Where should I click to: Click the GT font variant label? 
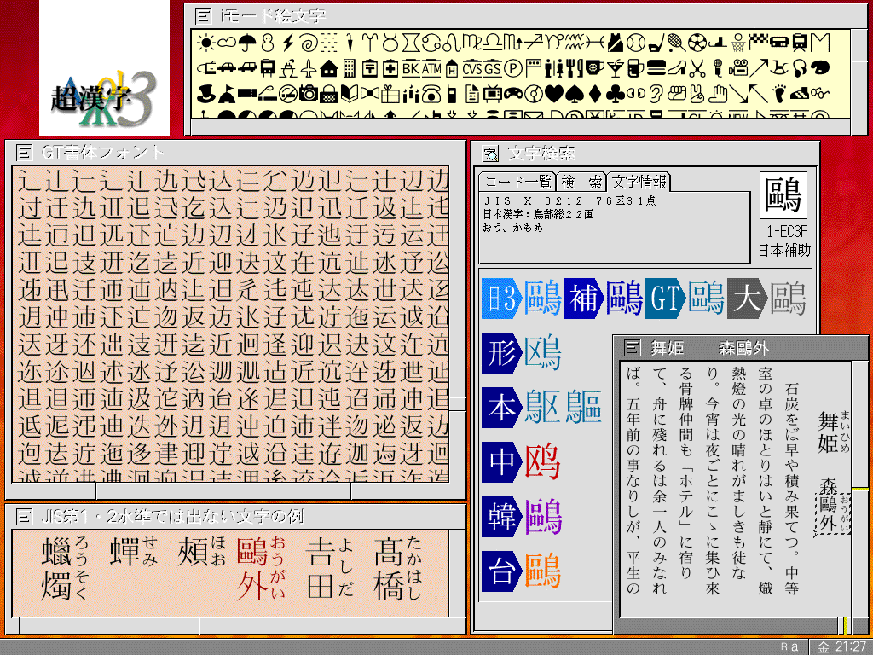point(665,298)
